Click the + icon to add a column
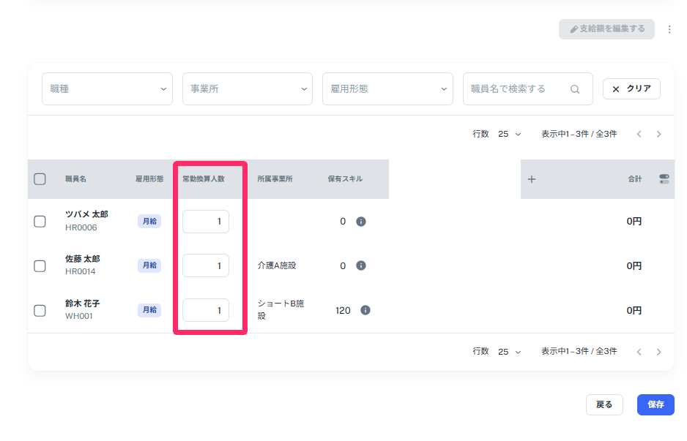 532,178
